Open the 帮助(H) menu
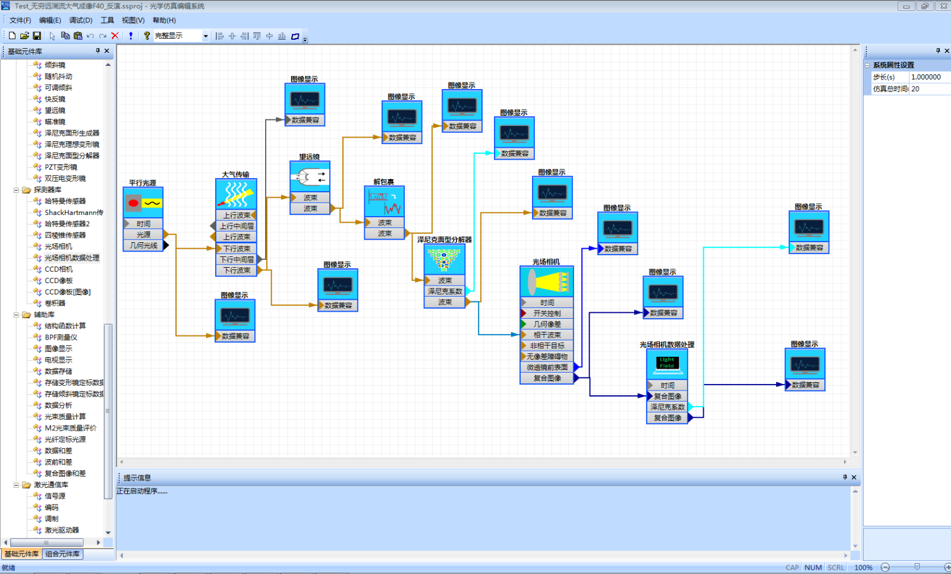The height and width of the screenshot is (574, 951). point(164,20)
